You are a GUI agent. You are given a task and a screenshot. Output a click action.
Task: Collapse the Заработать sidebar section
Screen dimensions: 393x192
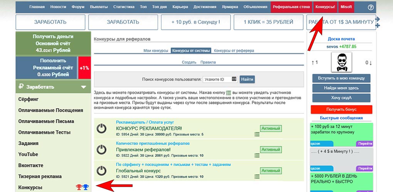click(x=84, y=87)
